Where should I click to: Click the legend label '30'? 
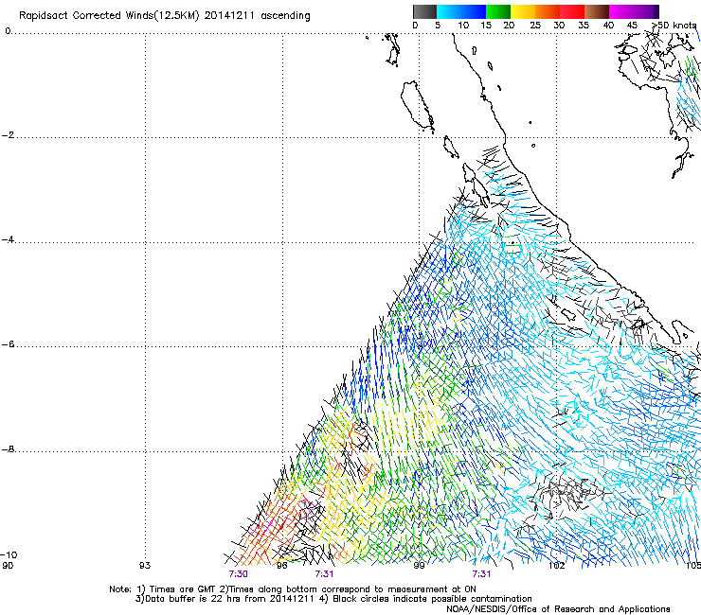(x=559, y=26)
